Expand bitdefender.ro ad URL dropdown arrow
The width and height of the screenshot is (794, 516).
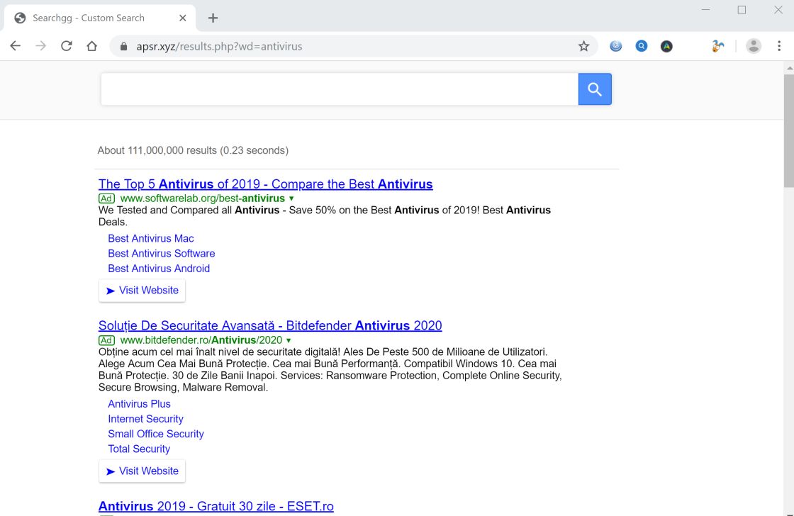pos(289,341)
